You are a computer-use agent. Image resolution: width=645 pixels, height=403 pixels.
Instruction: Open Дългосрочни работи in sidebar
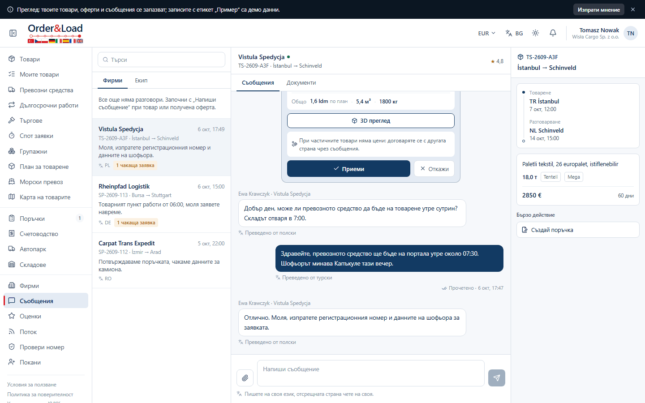tap(46, 105)
